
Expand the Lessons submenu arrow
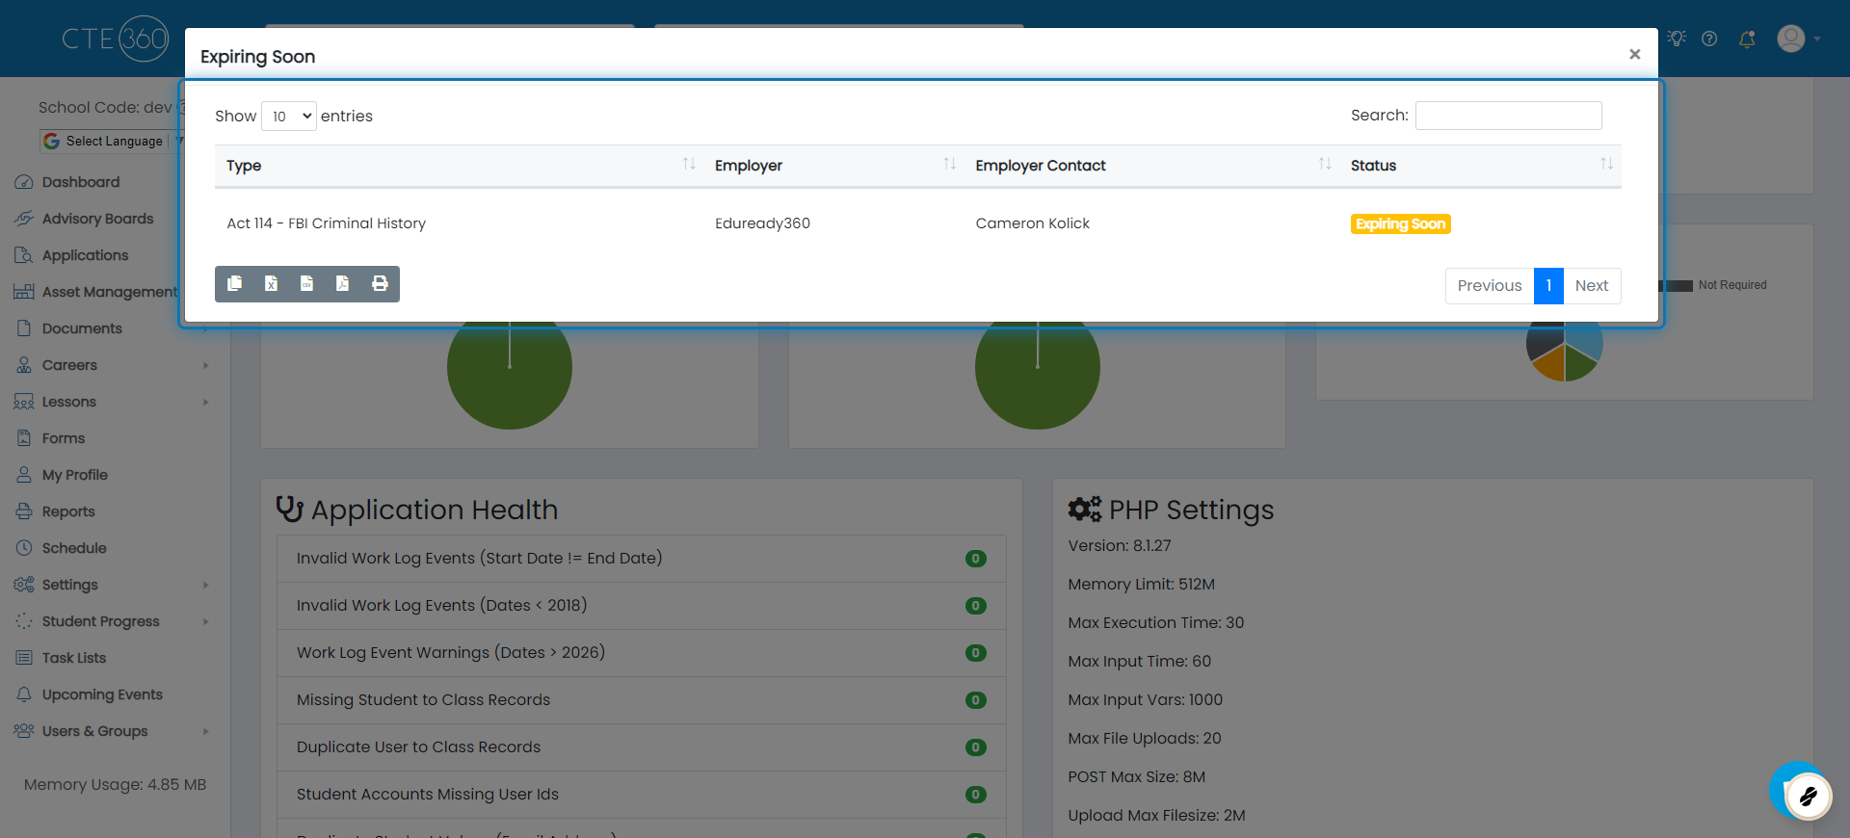coord(206,402)
